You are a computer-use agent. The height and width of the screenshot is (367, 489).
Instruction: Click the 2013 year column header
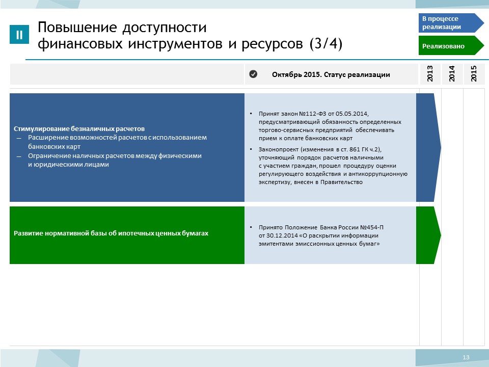click(x=430, y=74)
